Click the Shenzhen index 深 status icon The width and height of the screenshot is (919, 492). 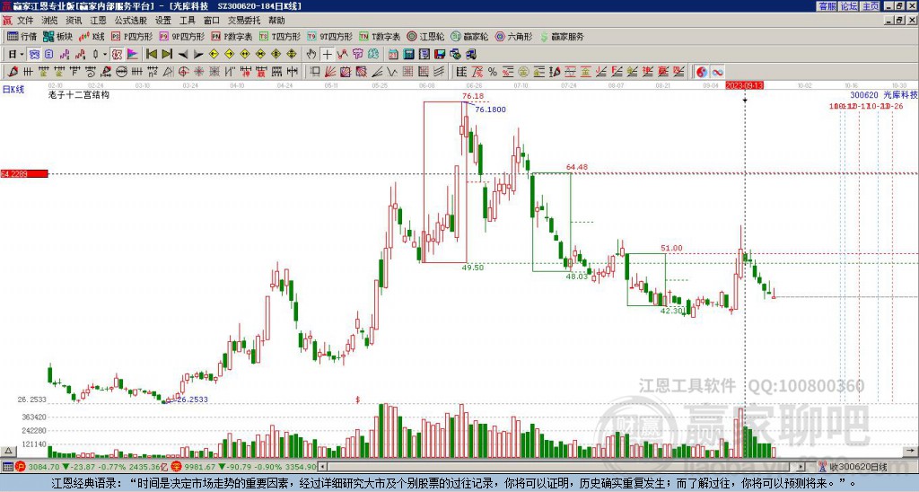pos(176,467)
